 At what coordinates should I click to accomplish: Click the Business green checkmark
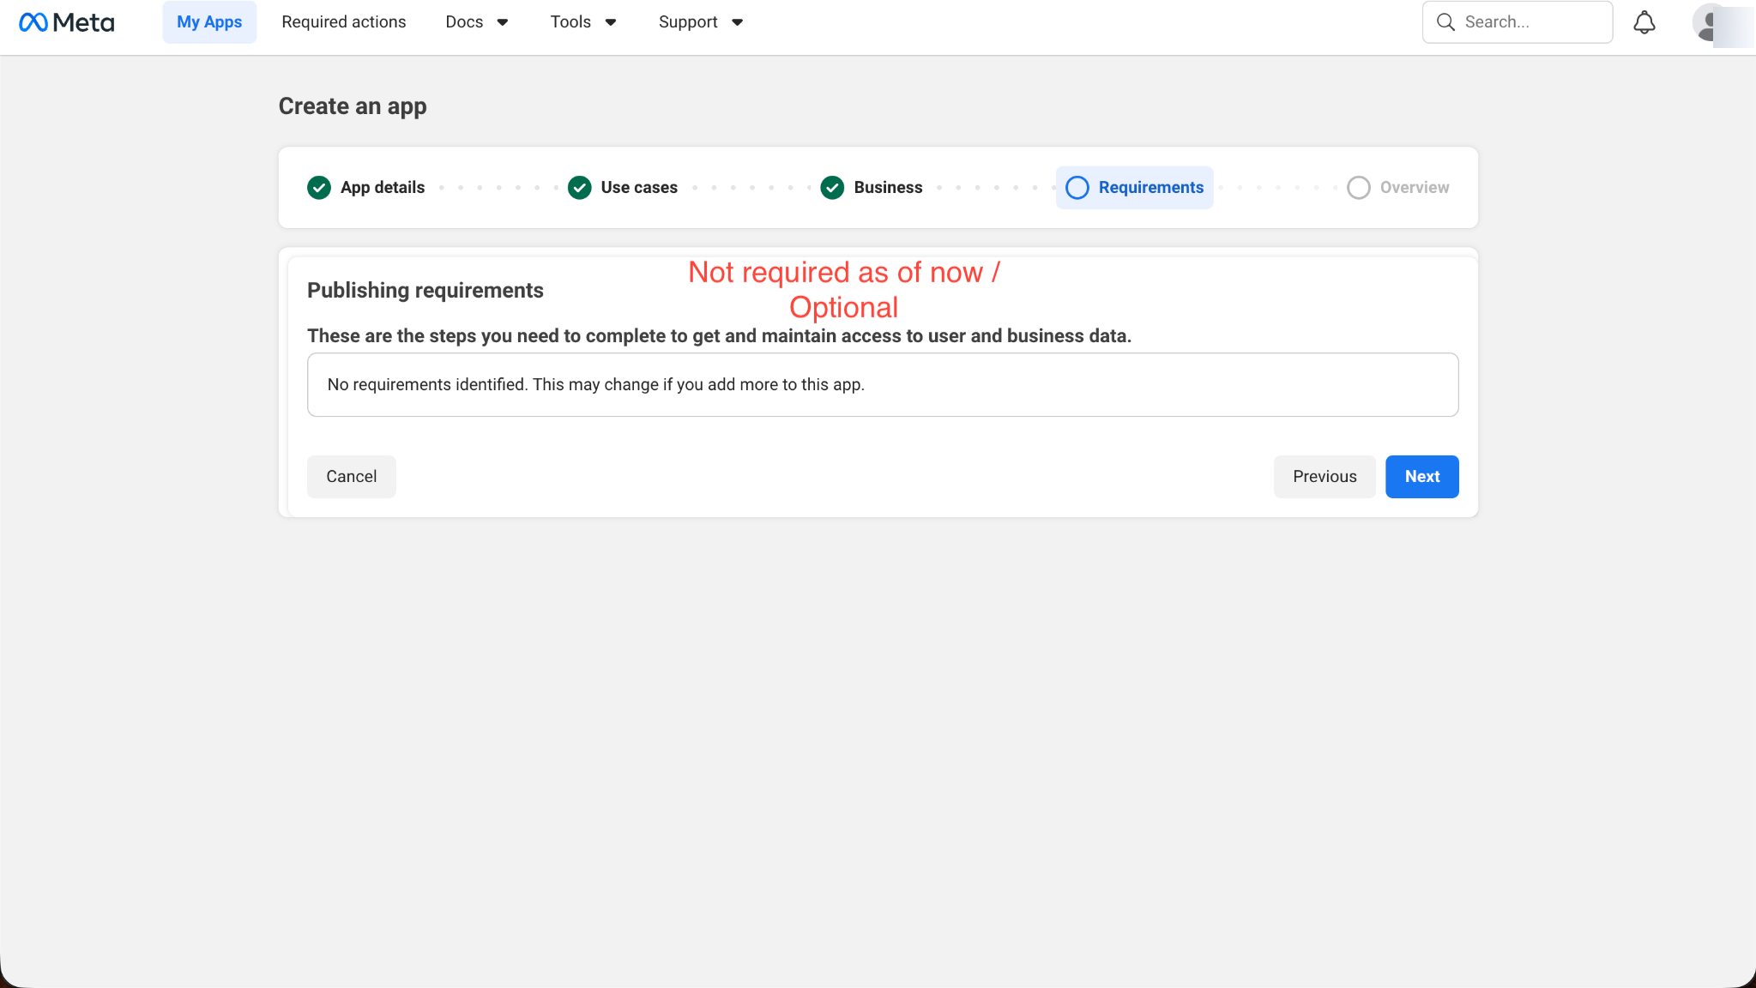[x=832, y=188]
